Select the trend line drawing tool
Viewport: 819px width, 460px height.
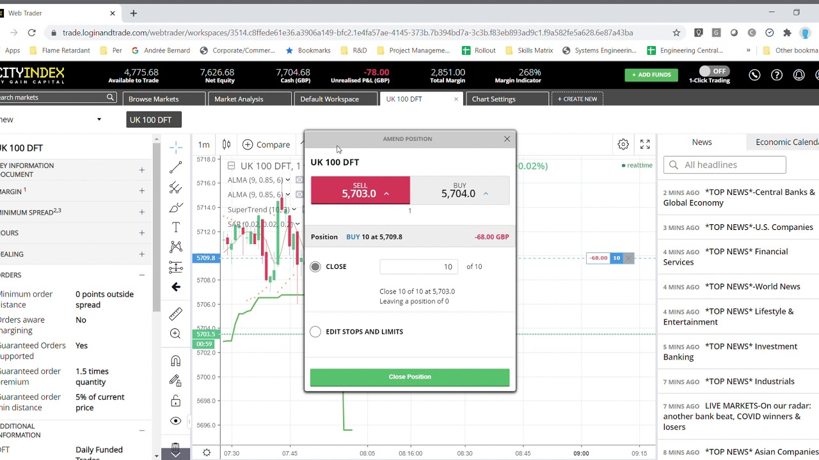coord(176,167)
